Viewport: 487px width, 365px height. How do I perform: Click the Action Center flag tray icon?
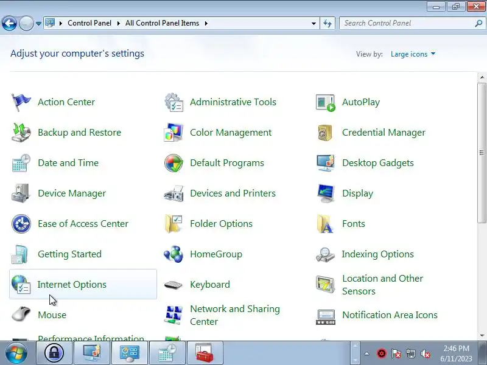(x=396, y=353)
